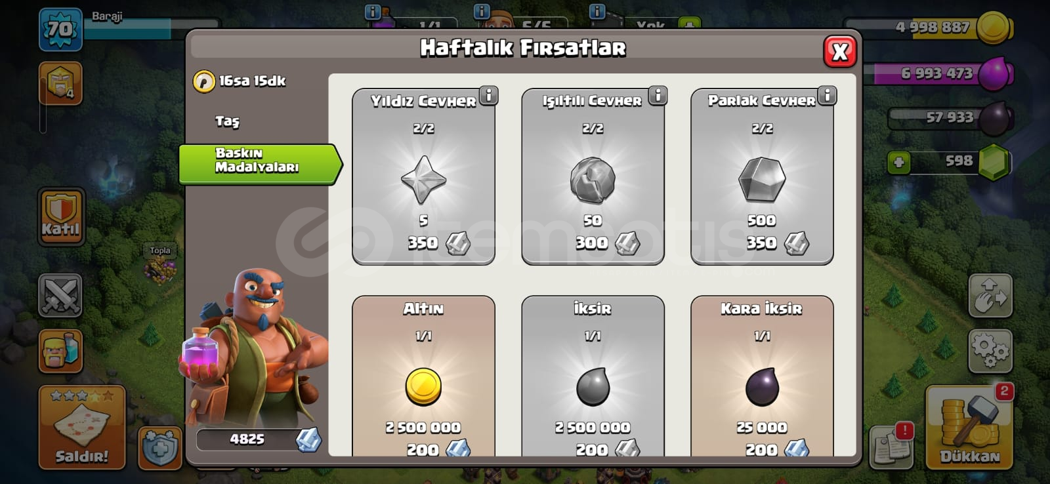Open info for Işıltılı Cevher offer
This screenshot has height=484, width=1050.
pyautogui.click(x=658, y=95)
